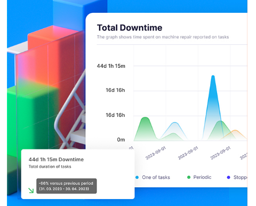Toggle the Periodic series legend label
Screen dimensions: 256x206
pos(202,177)
